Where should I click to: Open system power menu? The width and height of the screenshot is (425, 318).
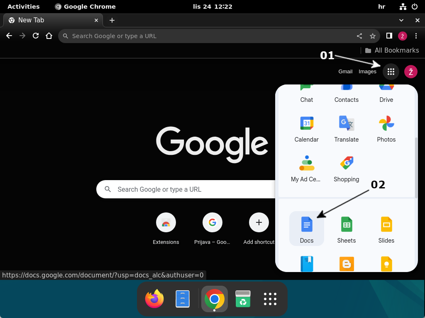[x=415, y=7]
